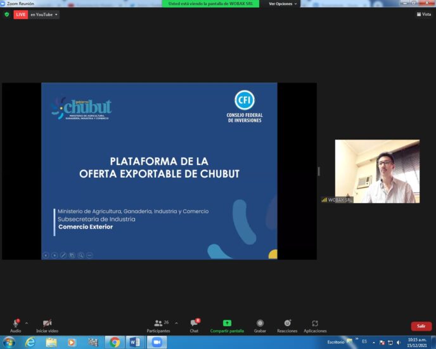Open the Reacciones menu
The height and width of the screenshot is (349, 436).
point(287,324)
